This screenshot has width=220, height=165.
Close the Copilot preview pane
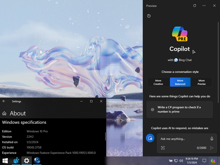(214, 6)
